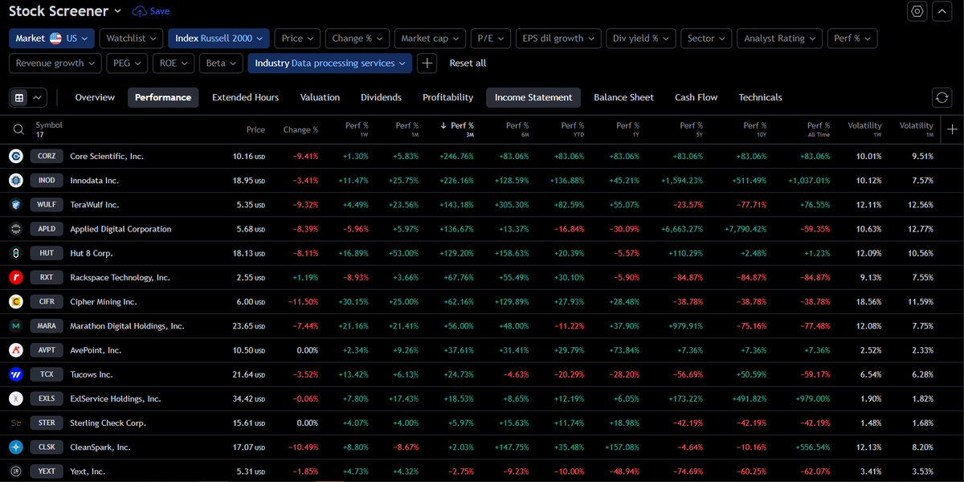Open the Cash Flow tab
The image size is (964, 482).
pos(696,97)
